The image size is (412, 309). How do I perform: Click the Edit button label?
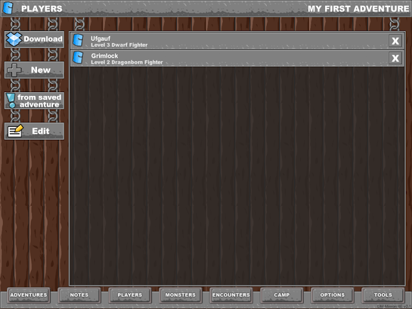(x=41, y=131)
